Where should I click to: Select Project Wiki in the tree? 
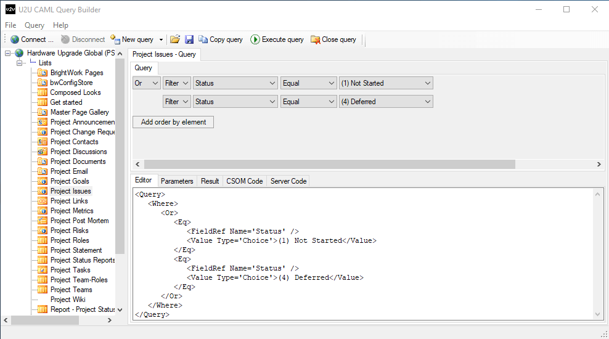68,300
